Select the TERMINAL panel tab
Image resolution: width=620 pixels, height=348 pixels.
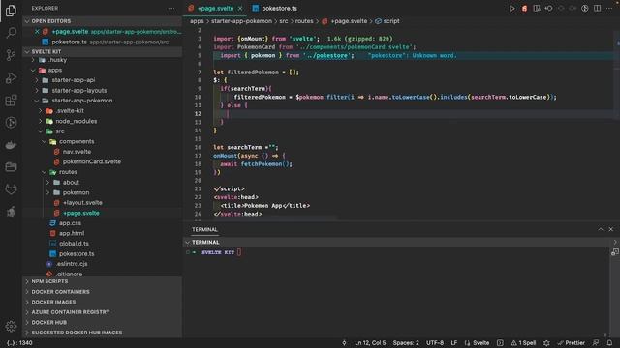(x=204, y=230)
